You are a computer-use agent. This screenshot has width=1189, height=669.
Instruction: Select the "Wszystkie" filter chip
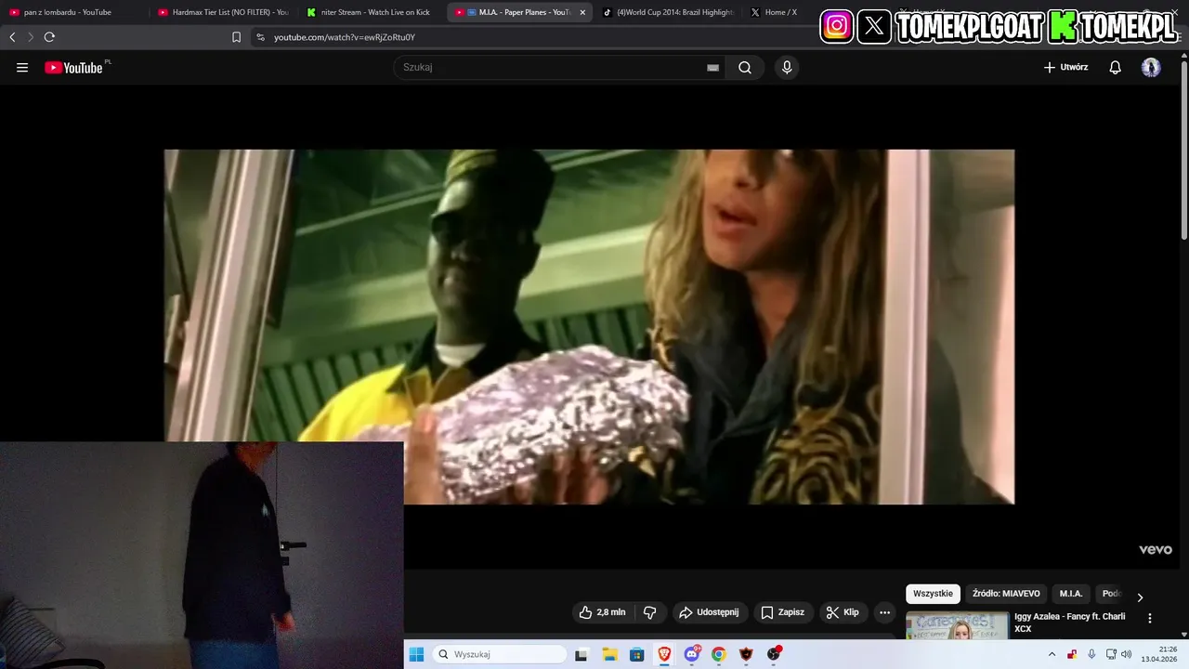[933, 594]
